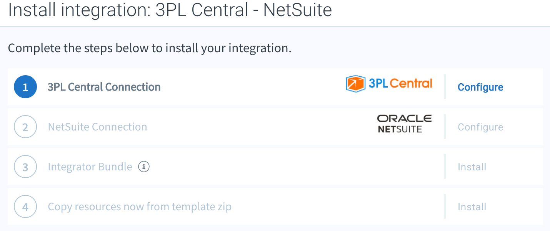The image size is (550, 231).
Task: Select the 3PL Central Connection step label
Action: (x=104, y=87)
